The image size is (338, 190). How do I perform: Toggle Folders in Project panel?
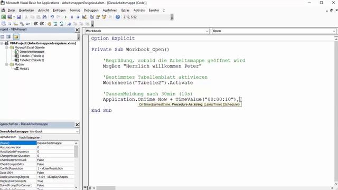pos(16,36)
